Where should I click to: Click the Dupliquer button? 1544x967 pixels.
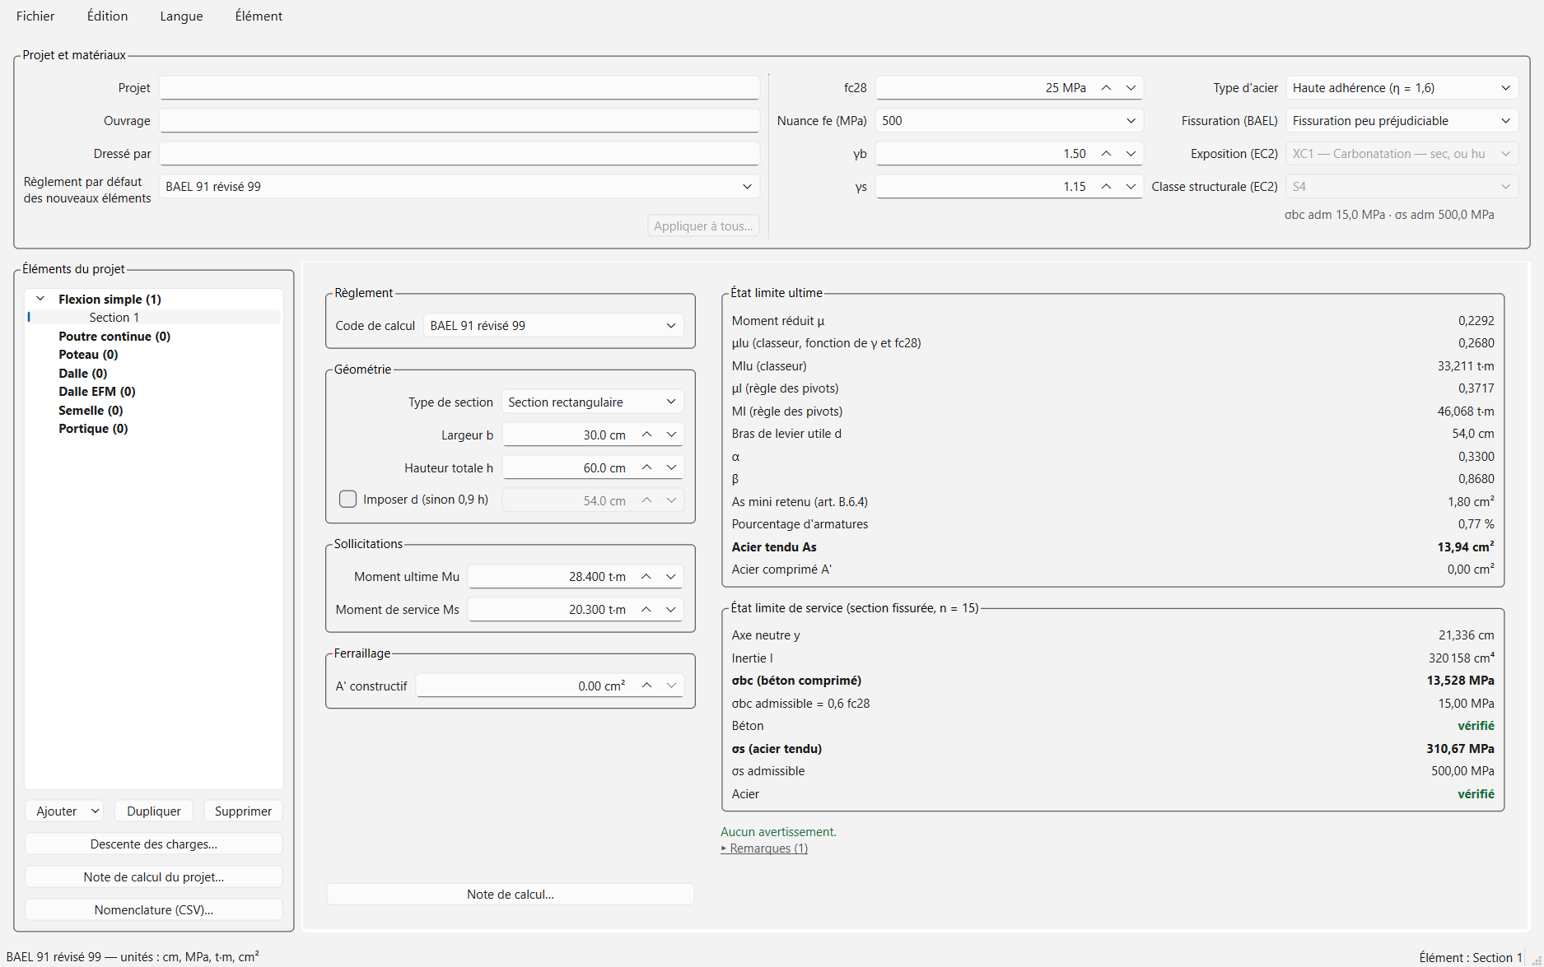point(154,811)
